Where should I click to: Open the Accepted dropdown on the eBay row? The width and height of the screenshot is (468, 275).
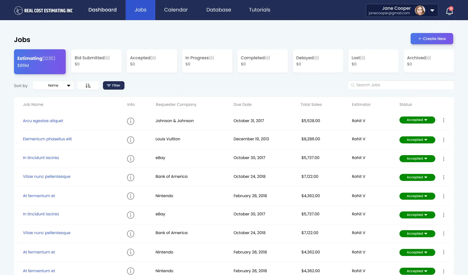[417, 159]
